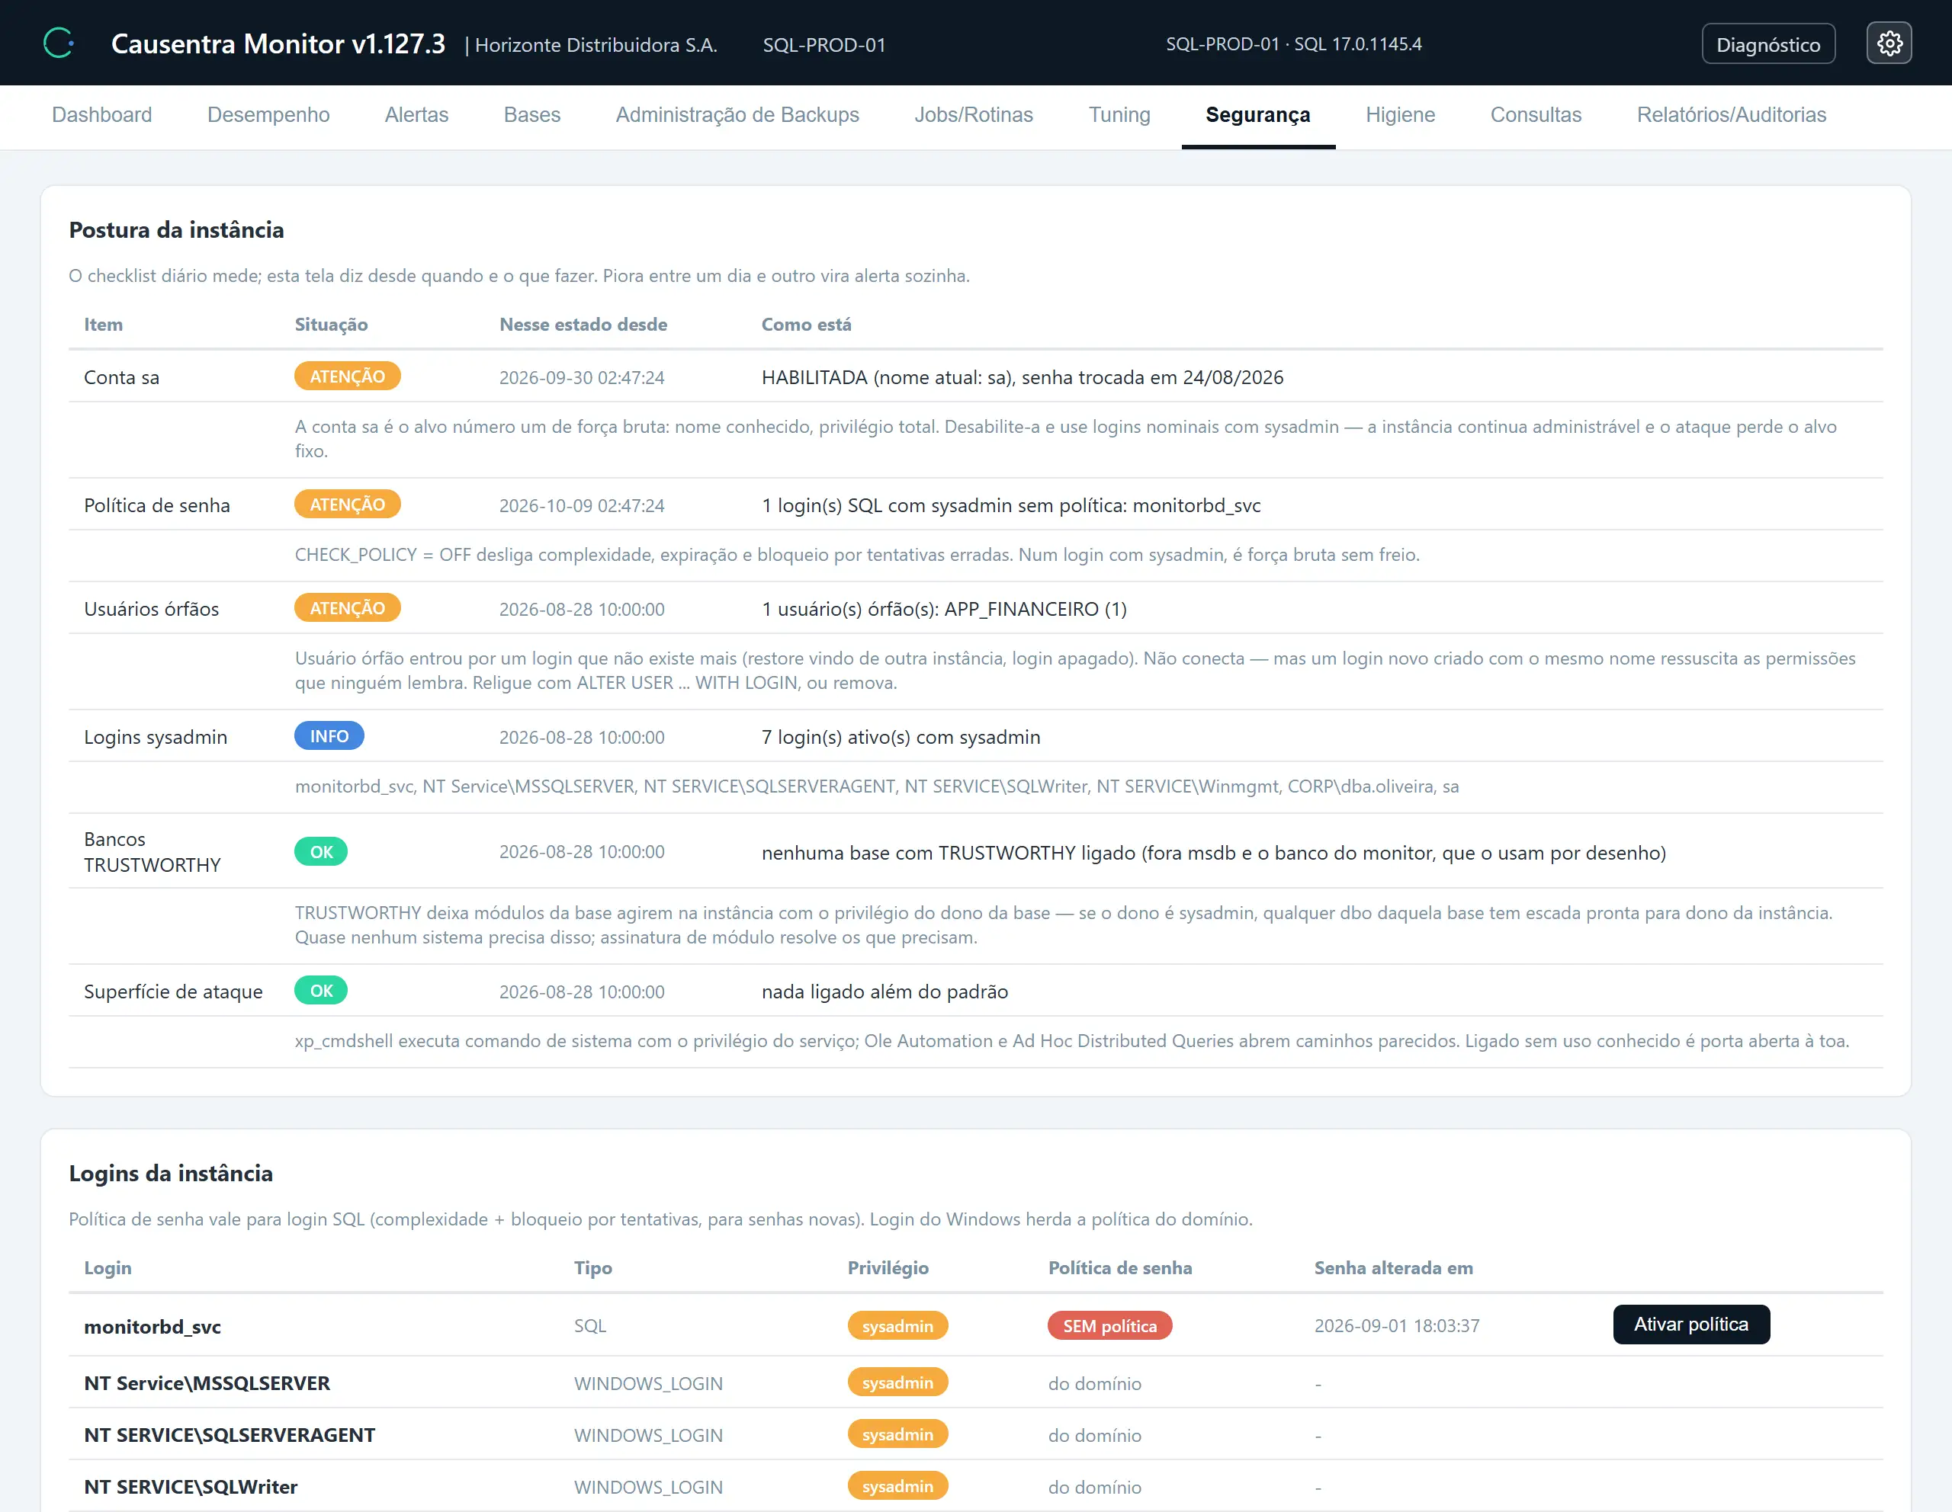Click the Usuários órfãos item
Screen dimensions: 1952x1512
click(151, 608)
